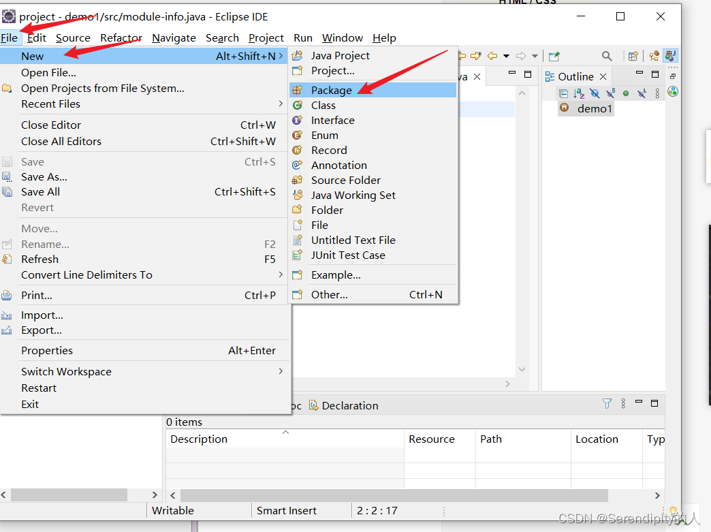
Task: Click the Enum icon in submenu
Action: click(x=298, y=135)
